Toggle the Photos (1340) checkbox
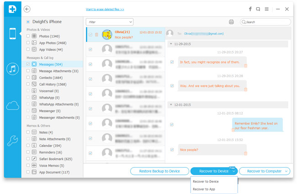The height and width of the screenshot is (194, 297). click(28, 36)
